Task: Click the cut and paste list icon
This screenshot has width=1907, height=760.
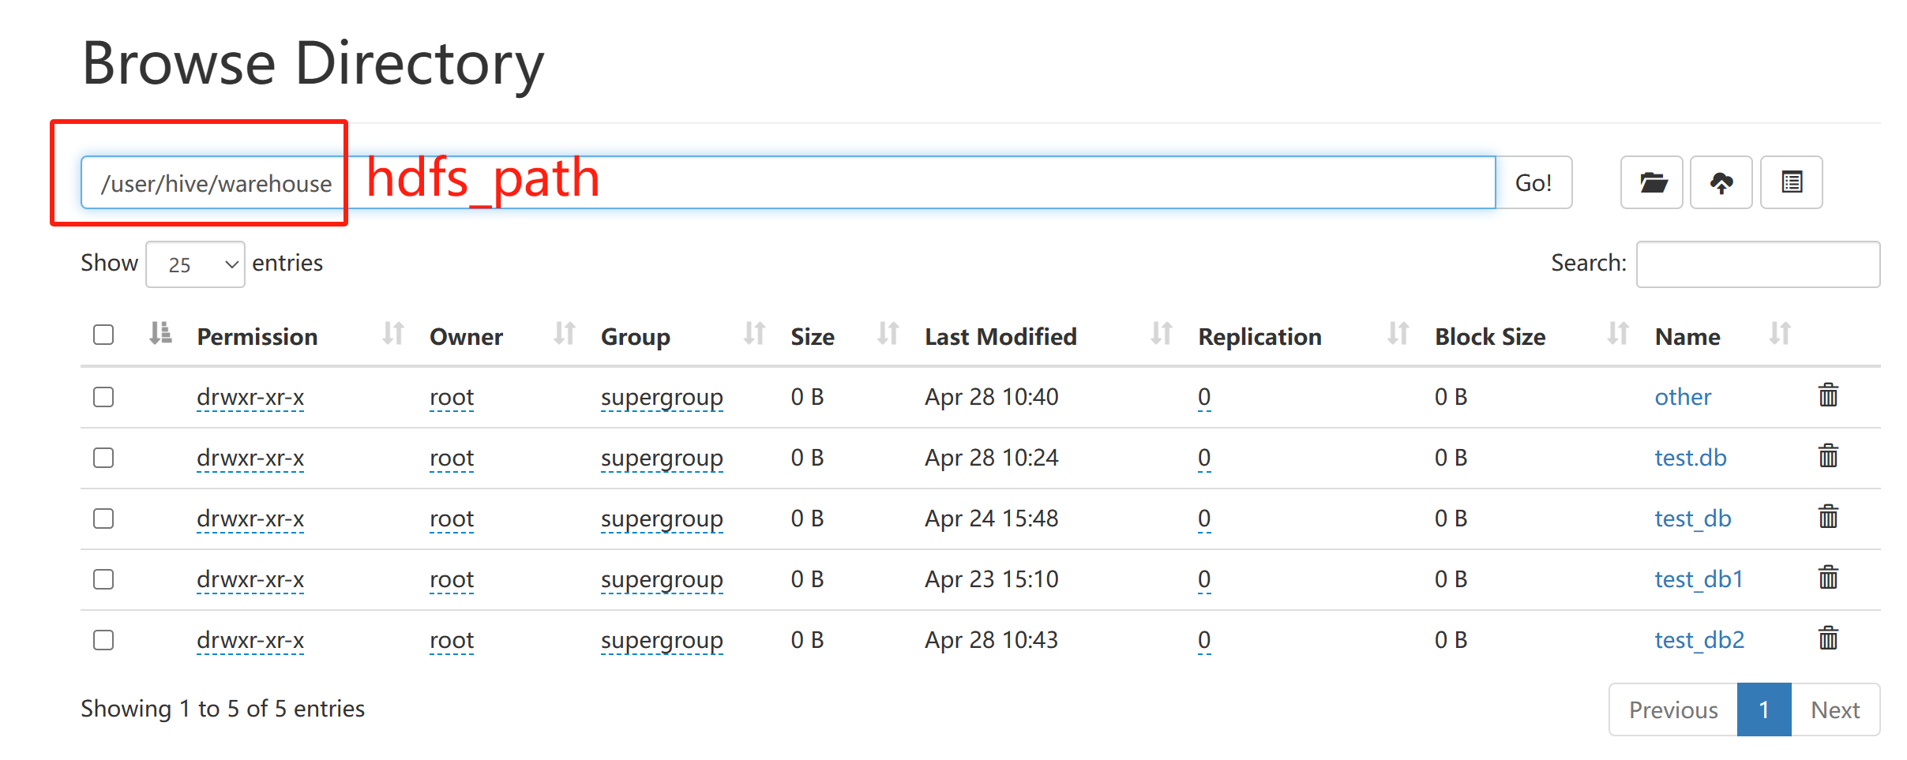Action: pyautogui.click(x=1791, y=183)
